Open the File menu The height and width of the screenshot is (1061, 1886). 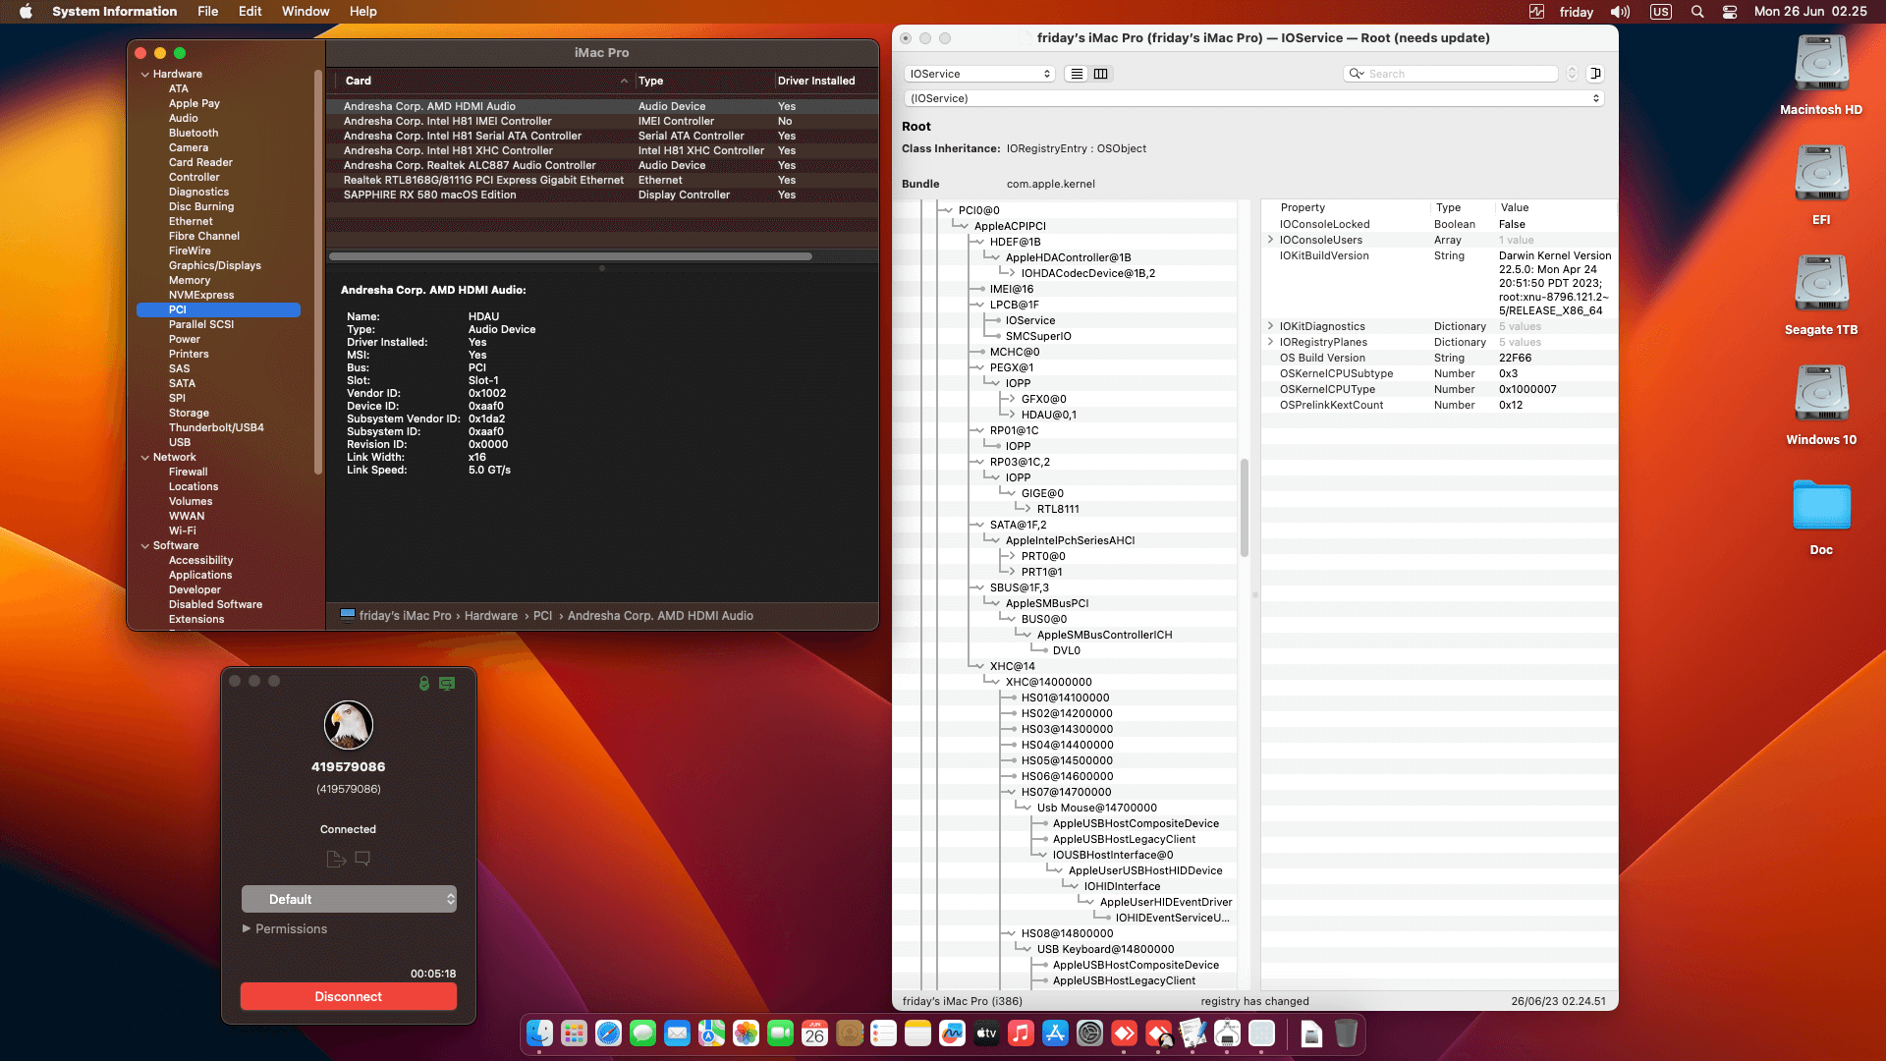click(207, 12)
